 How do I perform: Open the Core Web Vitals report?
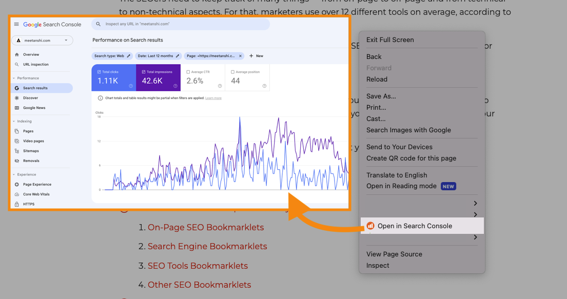point(36,194)
